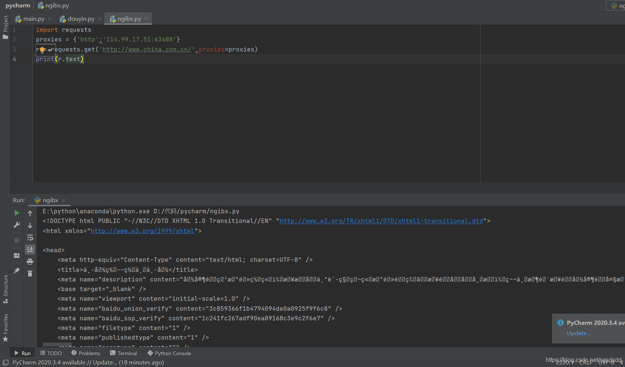The height and width of the screenshot is (367, 625).
Task: Click line number 1 in gutter
Action: pyautogui.click(x=14, y=30)
